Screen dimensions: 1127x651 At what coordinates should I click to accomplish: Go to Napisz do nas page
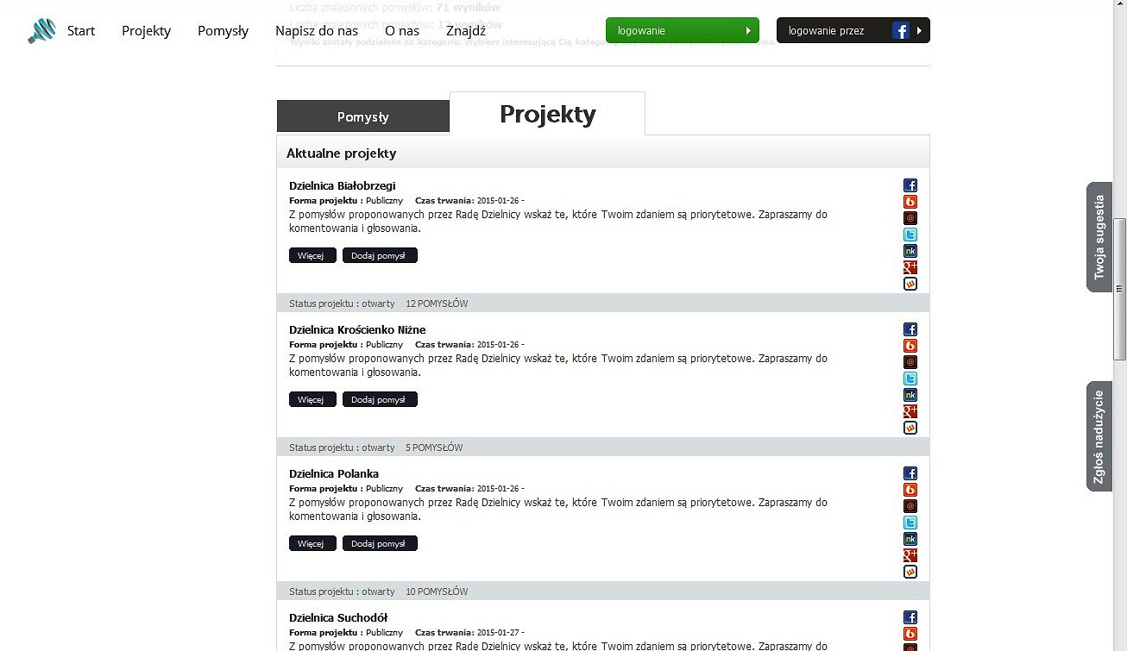(317, 31)
